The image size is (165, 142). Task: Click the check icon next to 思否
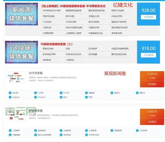[87, 97]
